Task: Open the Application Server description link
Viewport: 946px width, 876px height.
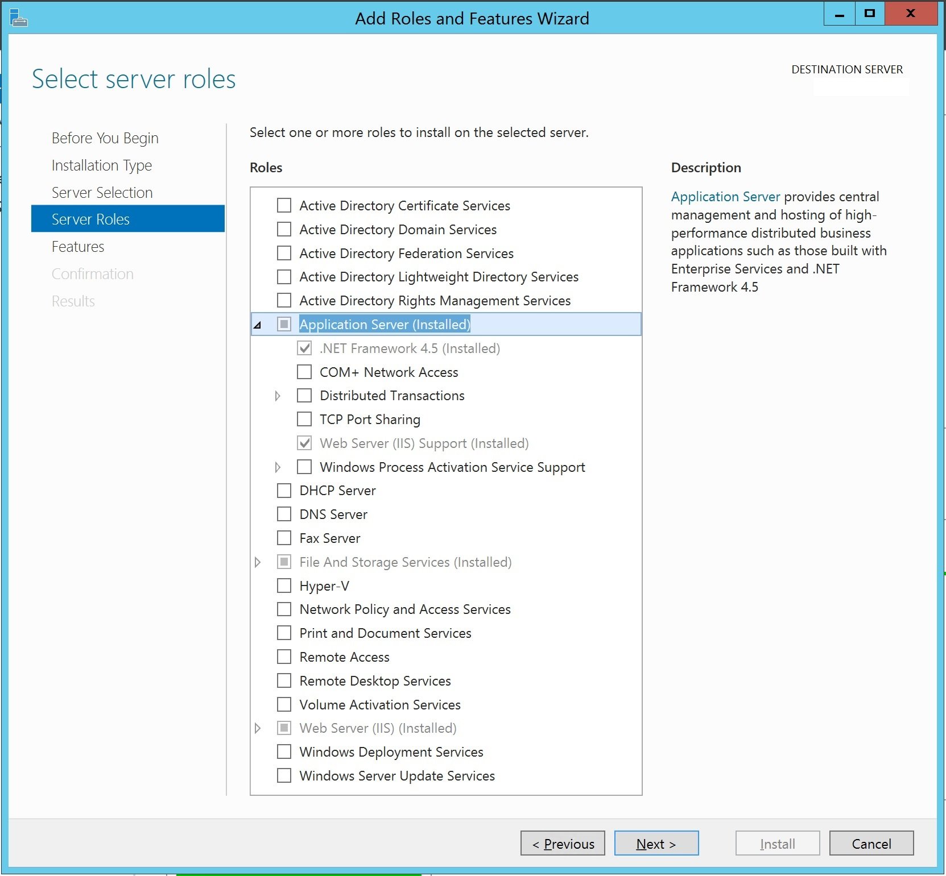Action: pos(725,197)
